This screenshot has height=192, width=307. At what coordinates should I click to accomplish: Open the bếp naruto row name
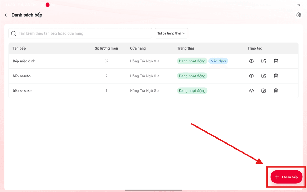point(22,76)
